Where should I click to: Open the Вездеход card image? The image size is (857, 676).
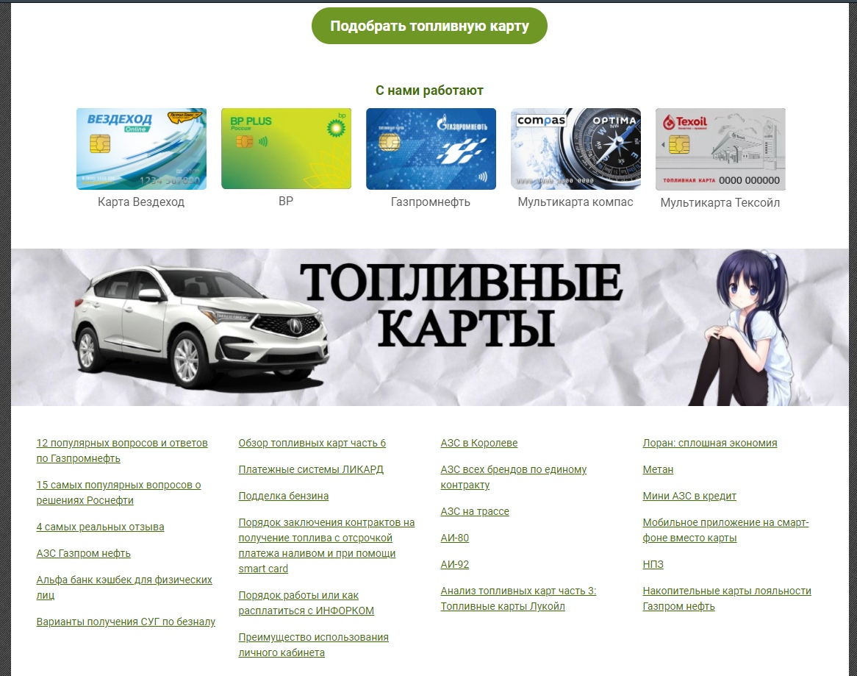[142, 149]
